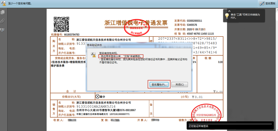Select the '文档'未被修改 line in dialog
The height and width of the screenshot is (131, 278).
[120, 56]
